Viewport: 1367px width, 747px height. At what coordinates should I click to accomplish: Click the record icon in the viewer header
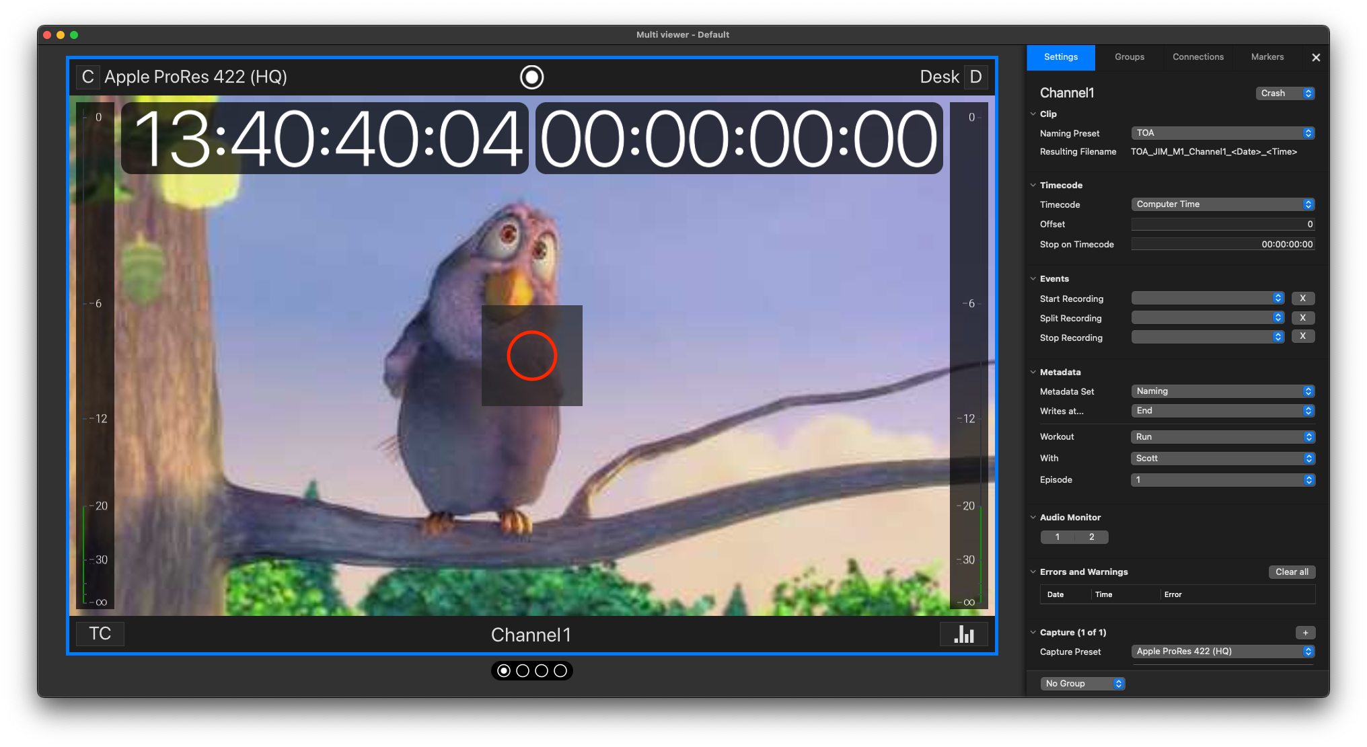pyautogui.click(x=531, y=77)
